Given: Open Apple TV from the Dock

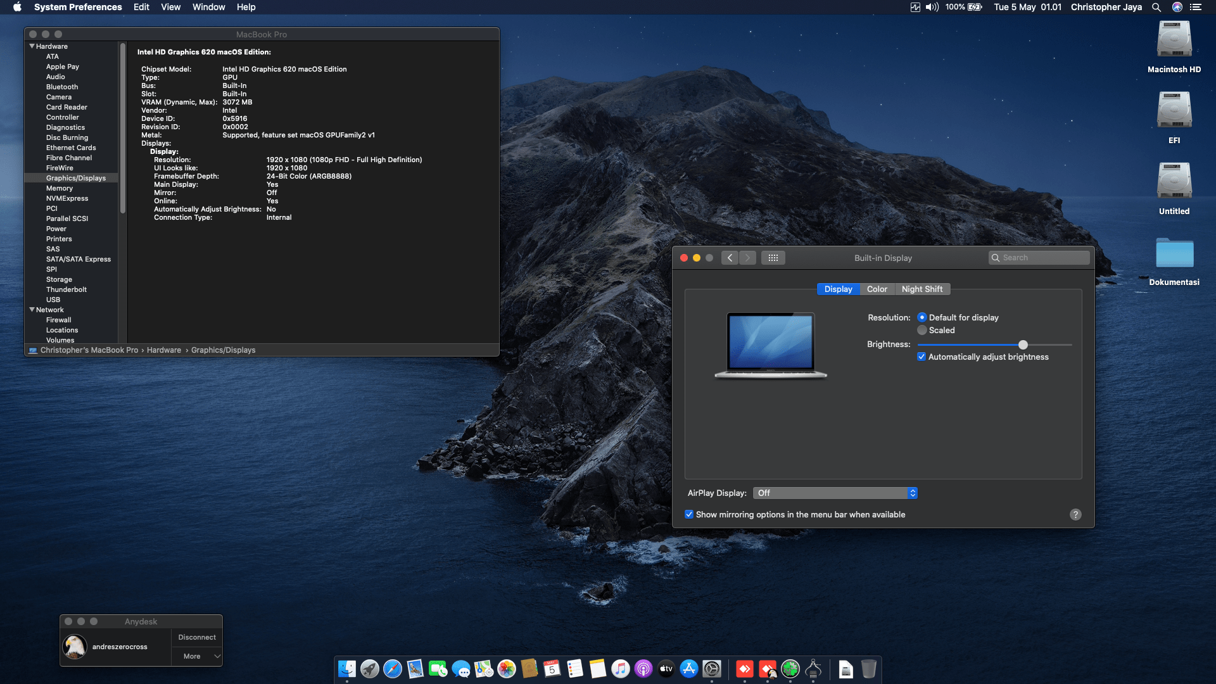Looking at the screenshot, I should pos(666,669).
